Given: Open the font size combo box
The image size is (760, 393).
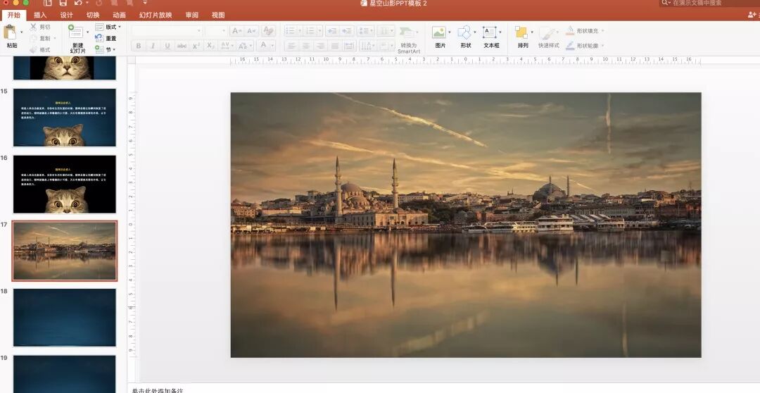Looking at the screenshot, I should (216, 30).
